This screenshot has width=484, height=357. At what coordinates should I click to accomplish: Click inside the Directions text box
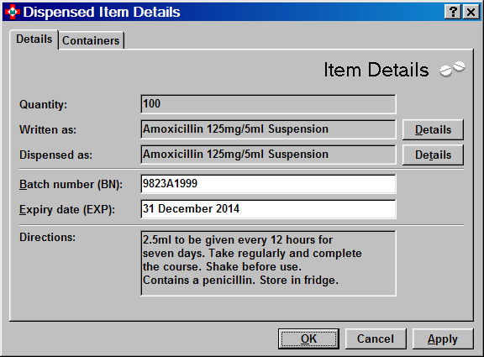tap(268, 263)
